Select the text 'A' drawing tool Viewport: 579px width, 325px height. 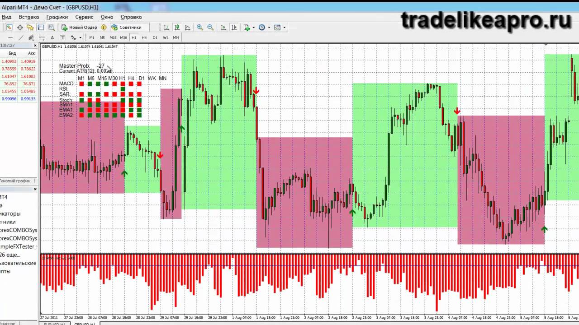pos(52,37)
